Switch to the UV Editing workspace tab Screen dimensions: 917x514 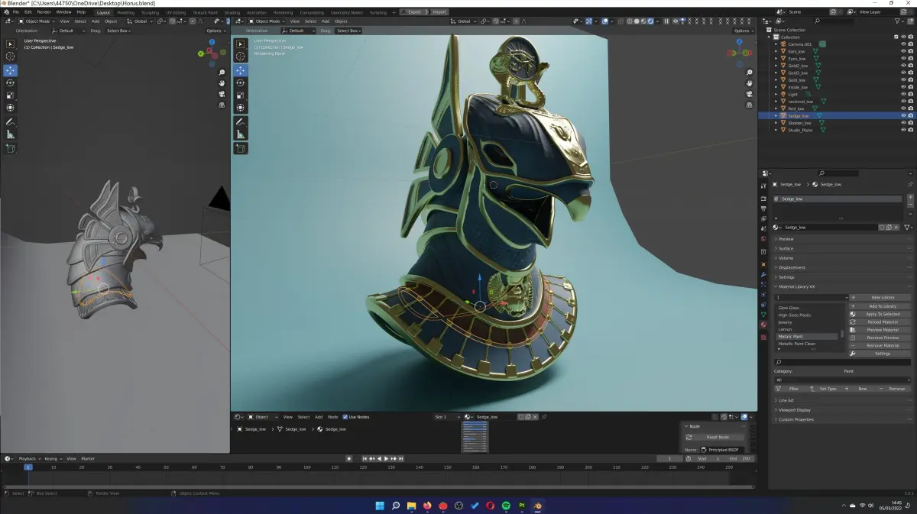[x=176, y=12]
